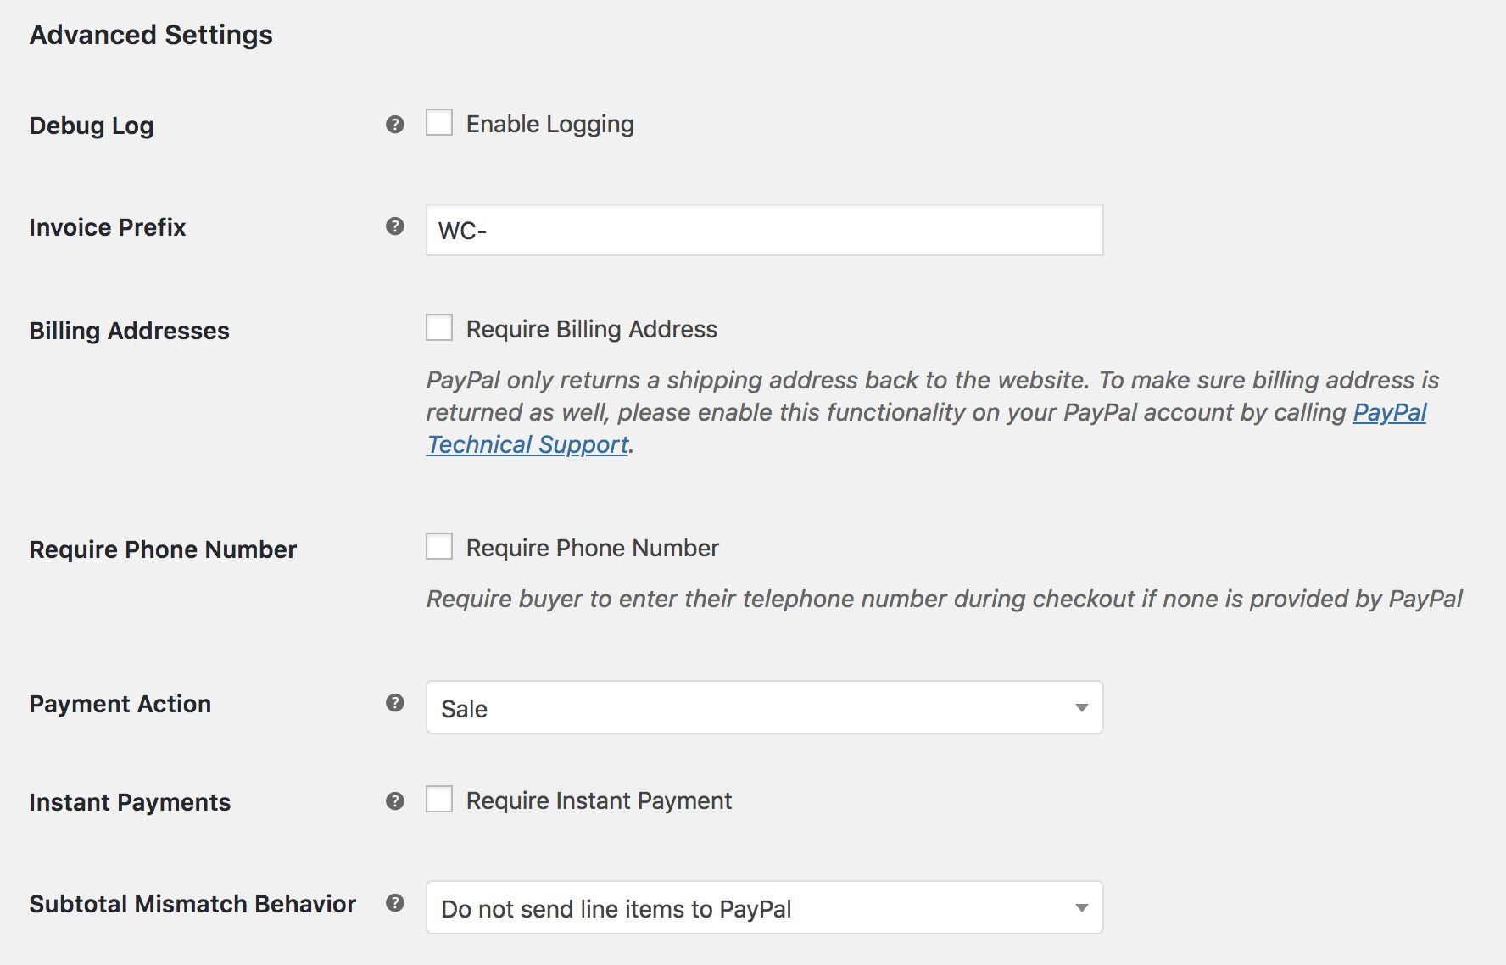Open the Payment Action dropdown
The height and width of the screenshot is (965, 1506).
point(763,707)
